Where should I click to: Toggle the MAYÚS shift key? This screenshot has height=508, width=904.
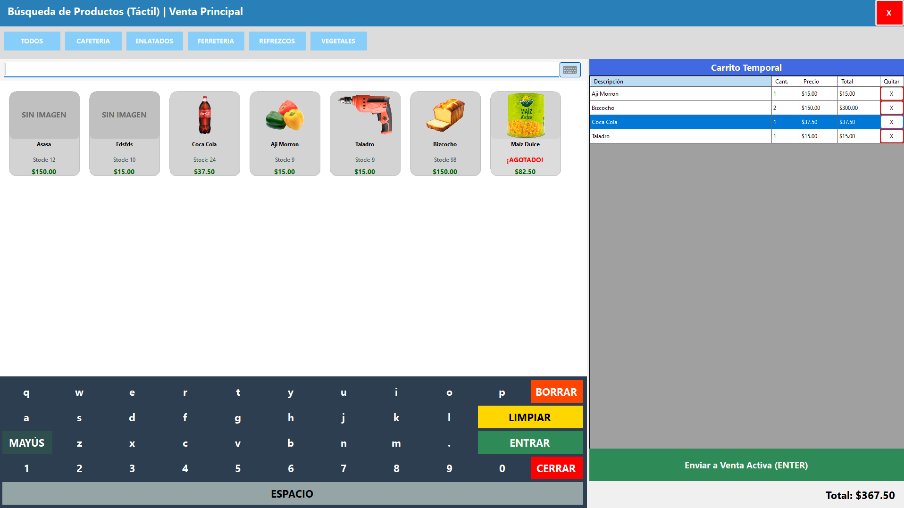tap(27, 443)
